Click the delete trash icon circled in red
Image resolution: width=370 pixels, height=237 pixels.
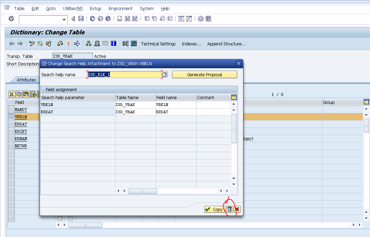tap(230, 209)
